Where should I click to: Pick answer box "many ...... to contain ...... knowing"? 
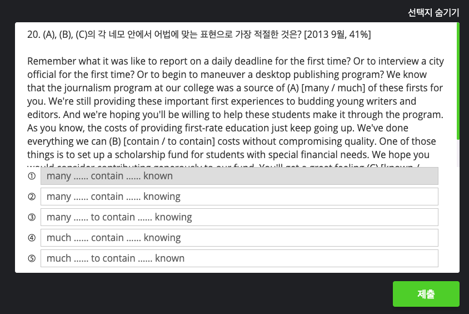click(x=239, y=217)
